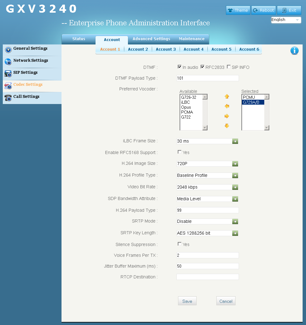
Task: Click the blue info help icon
Action: [294, 51]
